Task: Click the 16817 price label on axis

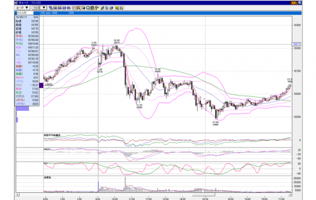Action: [x=296, y=44]
